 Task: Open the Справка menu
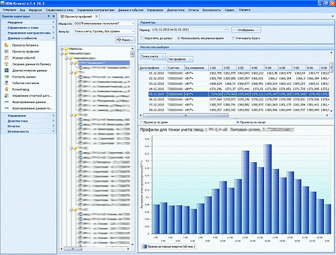[x=245, y=10]
